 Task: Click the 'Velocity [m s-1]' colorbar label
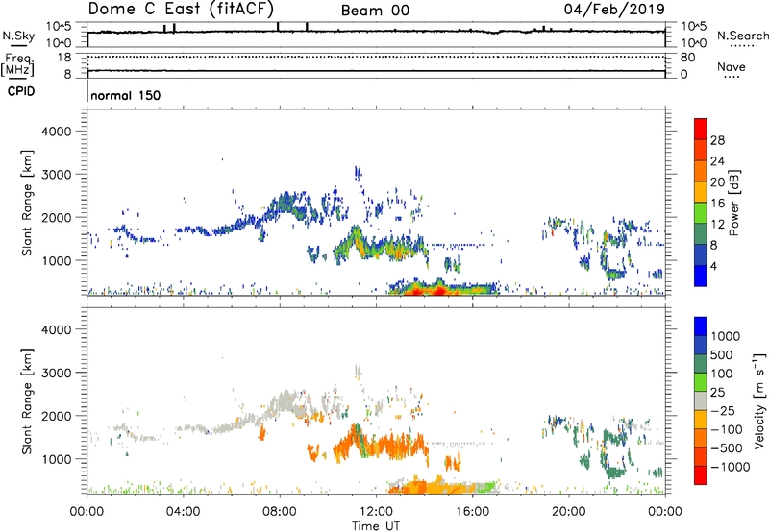pyautogui.click(x=759, y=400)
